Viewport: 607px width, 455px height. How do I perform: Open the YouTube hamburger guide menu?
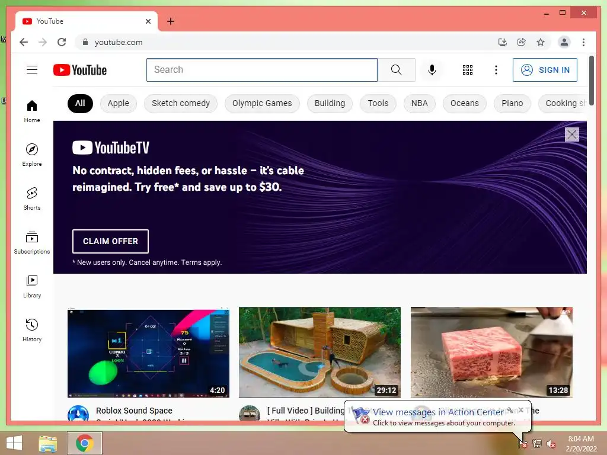click(x=32, y=70)
